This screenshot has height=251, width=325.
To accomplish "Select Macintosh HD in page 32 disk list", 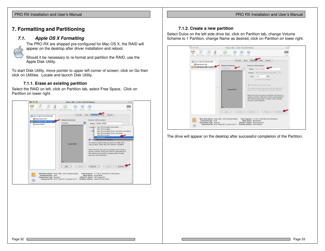I will tap(40, 119).
